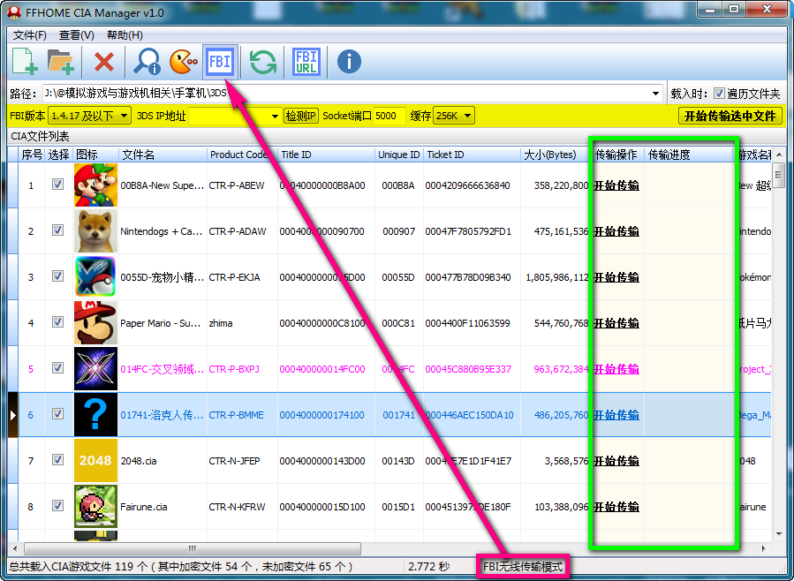Click the 2048.cia file name
This screenshot has width=794, height=581.
click(x=139, y=461)
